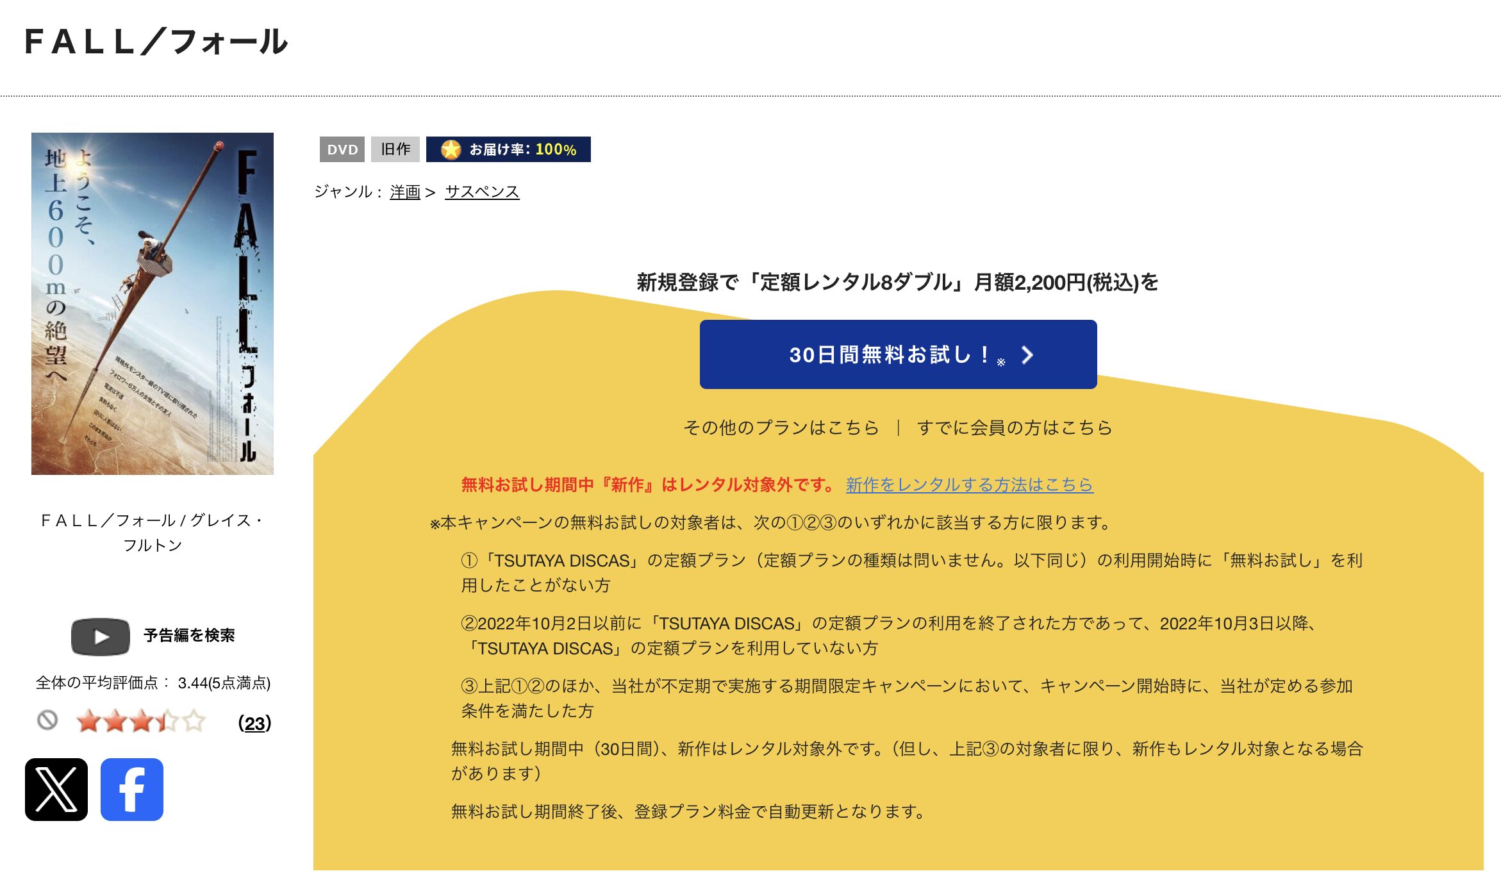This screenshot has width=1501, height=887.
Task: Click the 旧作 label tag
Action: [395, 149]
